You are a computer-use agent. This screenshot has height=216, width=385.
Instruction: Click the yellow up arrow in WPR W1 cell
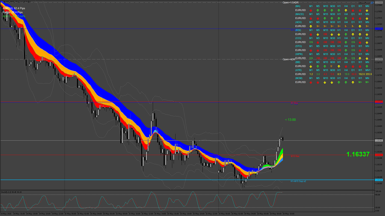point(360,58)
